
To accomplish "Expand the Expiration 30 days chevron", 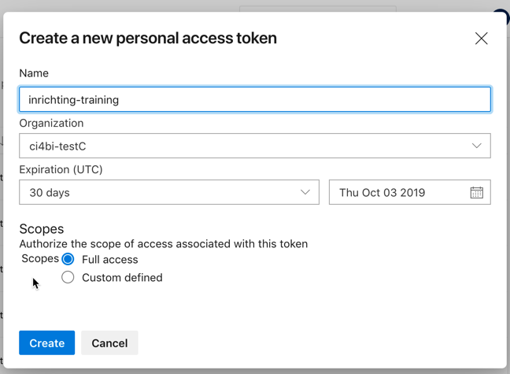I will [x=305, y=192].
